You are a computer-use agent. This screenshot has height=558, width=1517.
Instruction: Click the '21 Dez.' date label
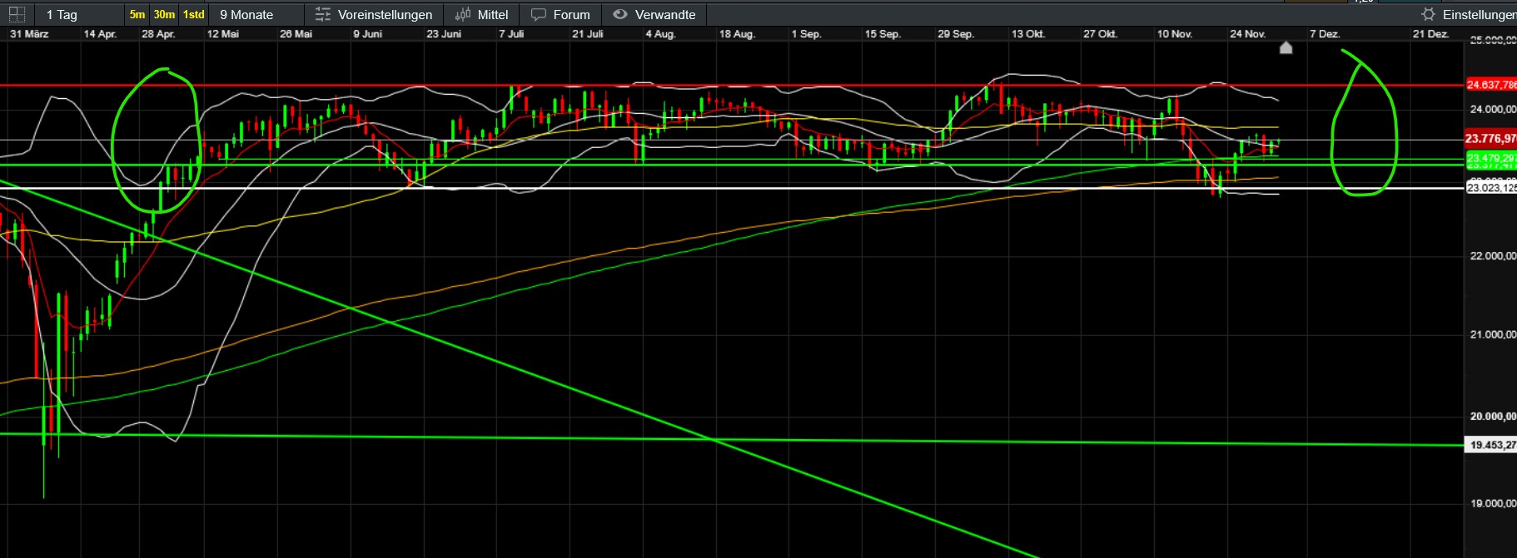pyautogui.click(x=1430, y=34)
